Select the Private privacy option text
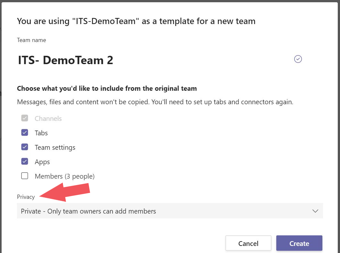Viewport: 340px width, 253px height. (x=88, y=211)
